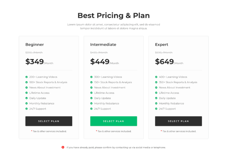Click the Intermediate plan heading
227x155 pixels.
[103, 45]
